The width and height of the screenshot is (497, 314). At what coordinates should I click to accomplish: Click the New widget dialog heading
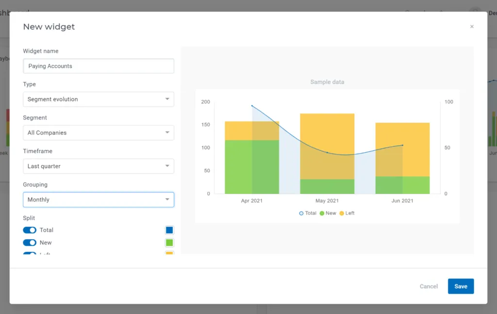49,27
